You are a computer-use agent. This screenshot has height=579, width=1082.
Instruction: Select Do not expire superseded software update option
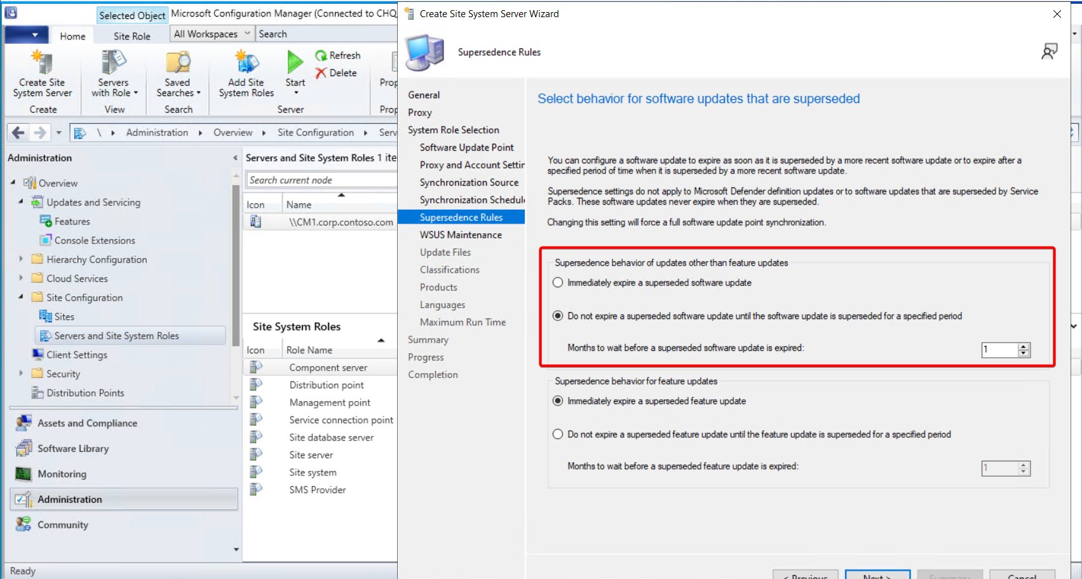coord(558,316)
